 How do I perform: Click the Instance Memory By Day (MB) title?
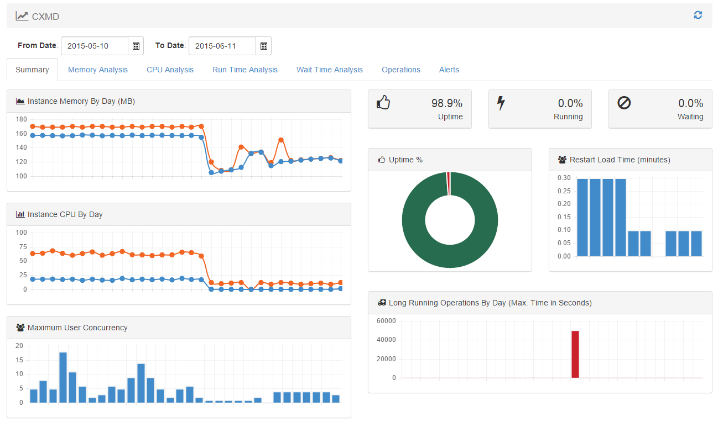pos(81,101)
